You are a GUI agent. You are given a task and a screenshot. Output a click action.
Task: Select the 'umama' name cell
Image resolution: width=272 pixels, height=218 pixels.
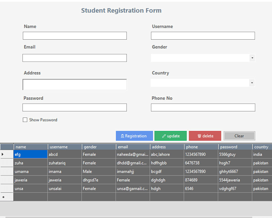pyautogui.click(x=30, y=172)
